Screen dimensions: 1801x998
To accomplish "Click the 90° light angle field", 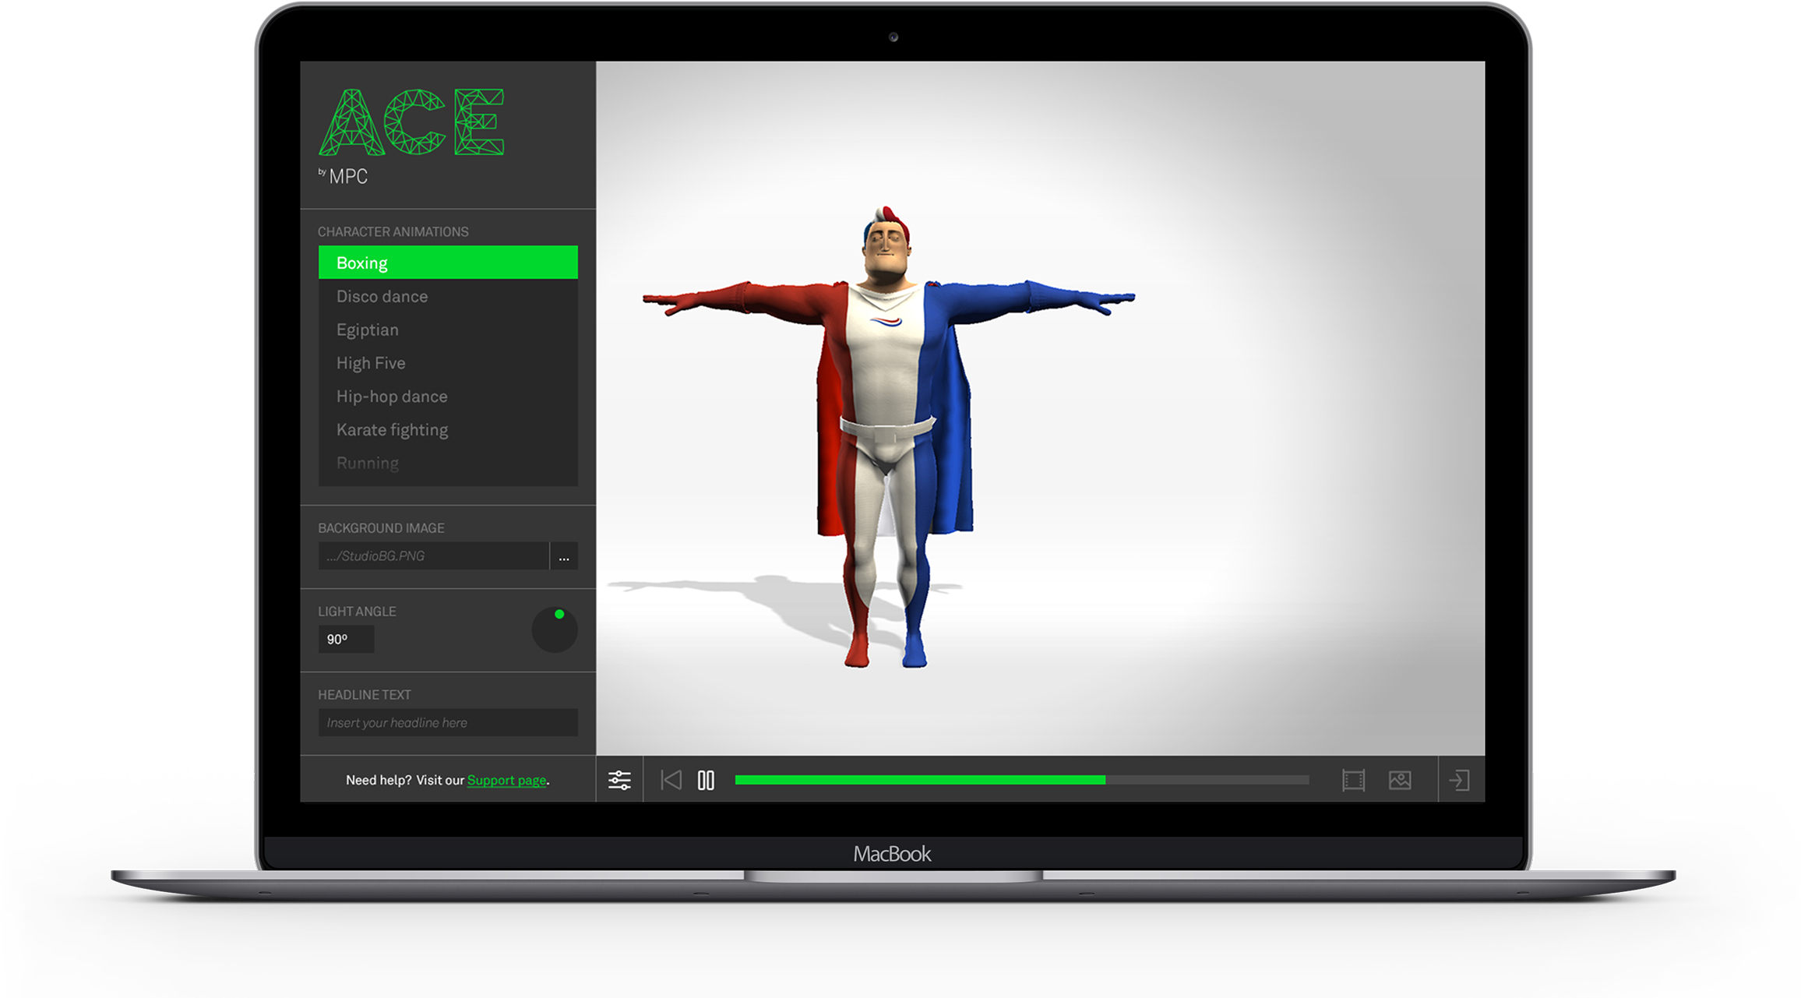I will tap(346, 639).
